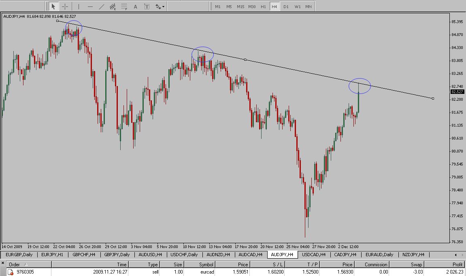Open the EURGBP,Daily chart tab
Viewport: 466px width, 276px height.
click(x=19, y=255)
